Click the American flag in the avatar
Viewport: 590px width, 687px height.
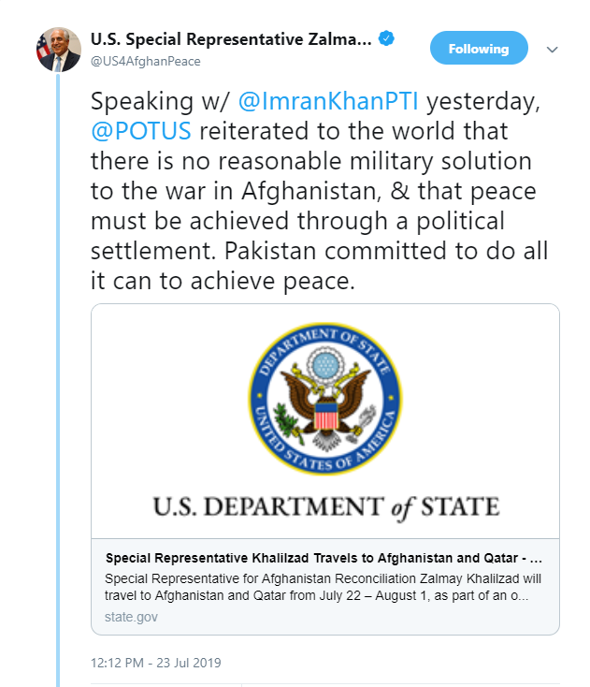point(43,48)
